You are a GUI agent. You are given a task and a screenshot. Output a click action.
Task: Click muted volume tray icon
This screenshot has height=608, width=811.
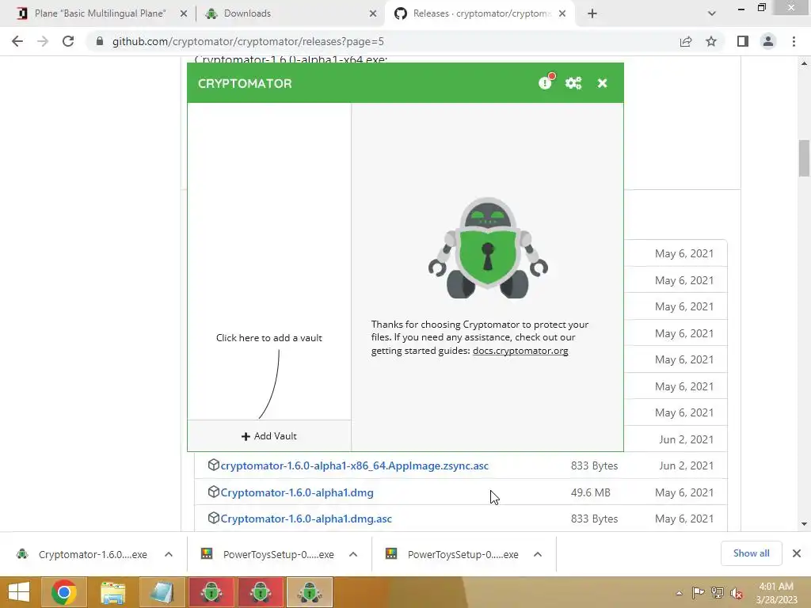pyautogui.click(x=737, y=592)
